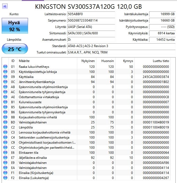Click the raw value 245CAC00003874

[156, 77]
